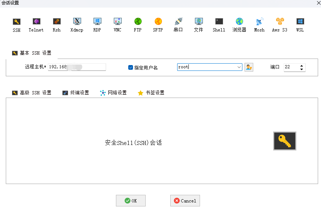The width and height of the screenshot is (321, 214).
Task: Pick the Rsh session icon
Action: (x=57, y=25)
